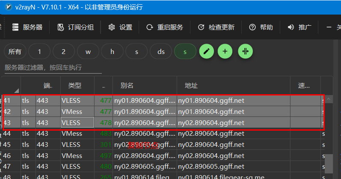The width and height of the screenshot is (341, 179).
Task: Select subscription group tab 2
Action: (63, 52)
